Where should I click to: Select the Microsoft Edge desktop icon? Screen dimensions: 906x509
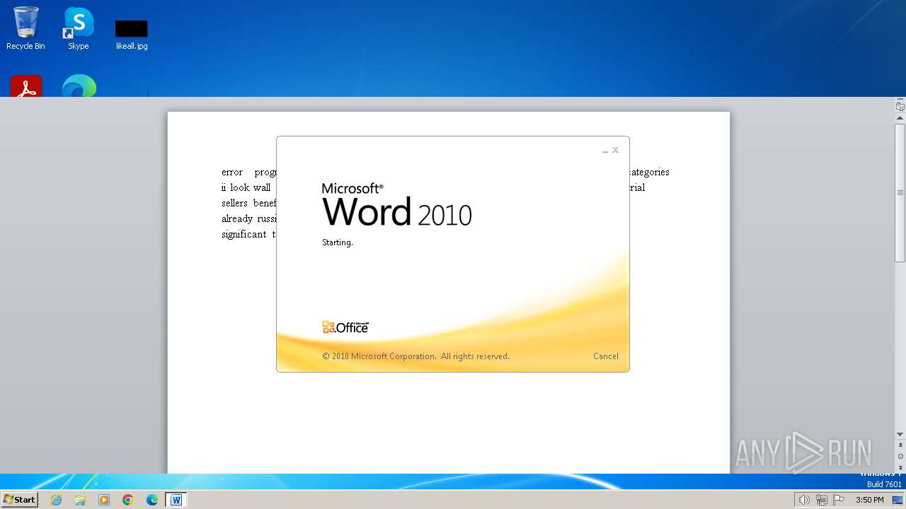79,86
